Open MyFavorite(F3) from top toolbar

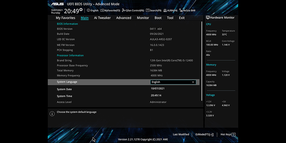110,10
